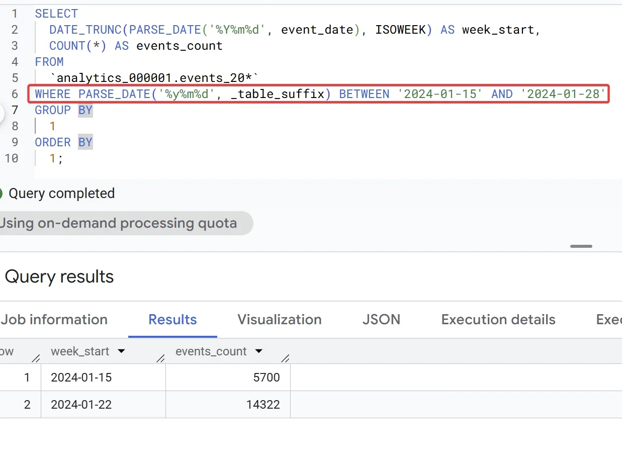Open the Execution details tab
The image size is (622, 472).
[498, 320]
